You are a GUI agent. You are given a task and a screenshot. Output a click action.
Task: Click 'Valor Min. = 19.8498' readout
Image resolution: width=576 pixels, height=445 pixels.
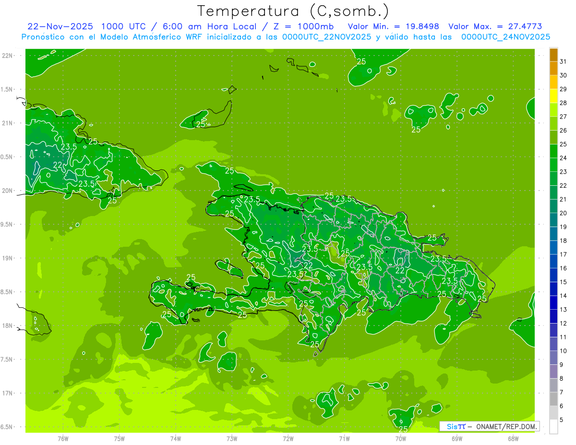click(394, 26)
